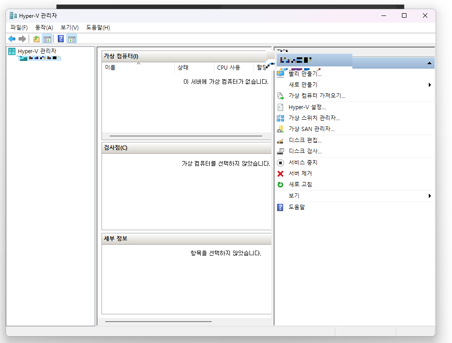Click the Hyper-V 관리자 title bar app icon
452x343 pixels.
click(x=13, y=15)
